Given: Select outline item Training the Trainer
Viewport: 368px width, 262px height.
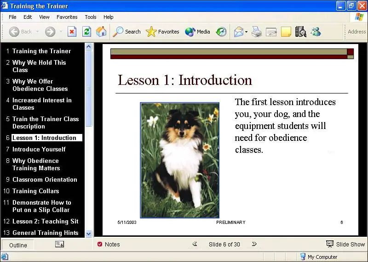Looking at the screenshot, I should tap(42, 51).
